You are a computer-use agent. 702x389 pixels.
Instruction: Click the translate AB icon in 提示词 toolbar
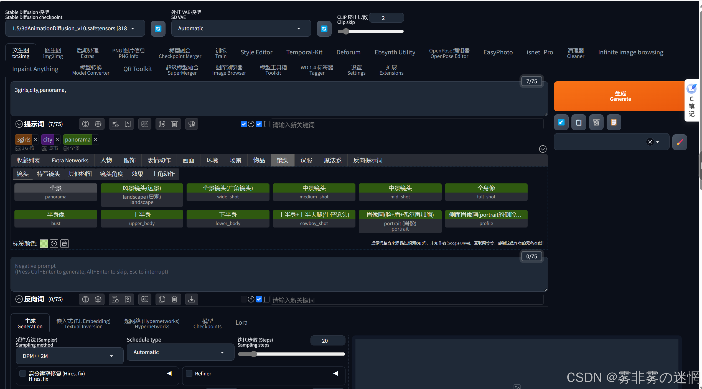point(145,124)
